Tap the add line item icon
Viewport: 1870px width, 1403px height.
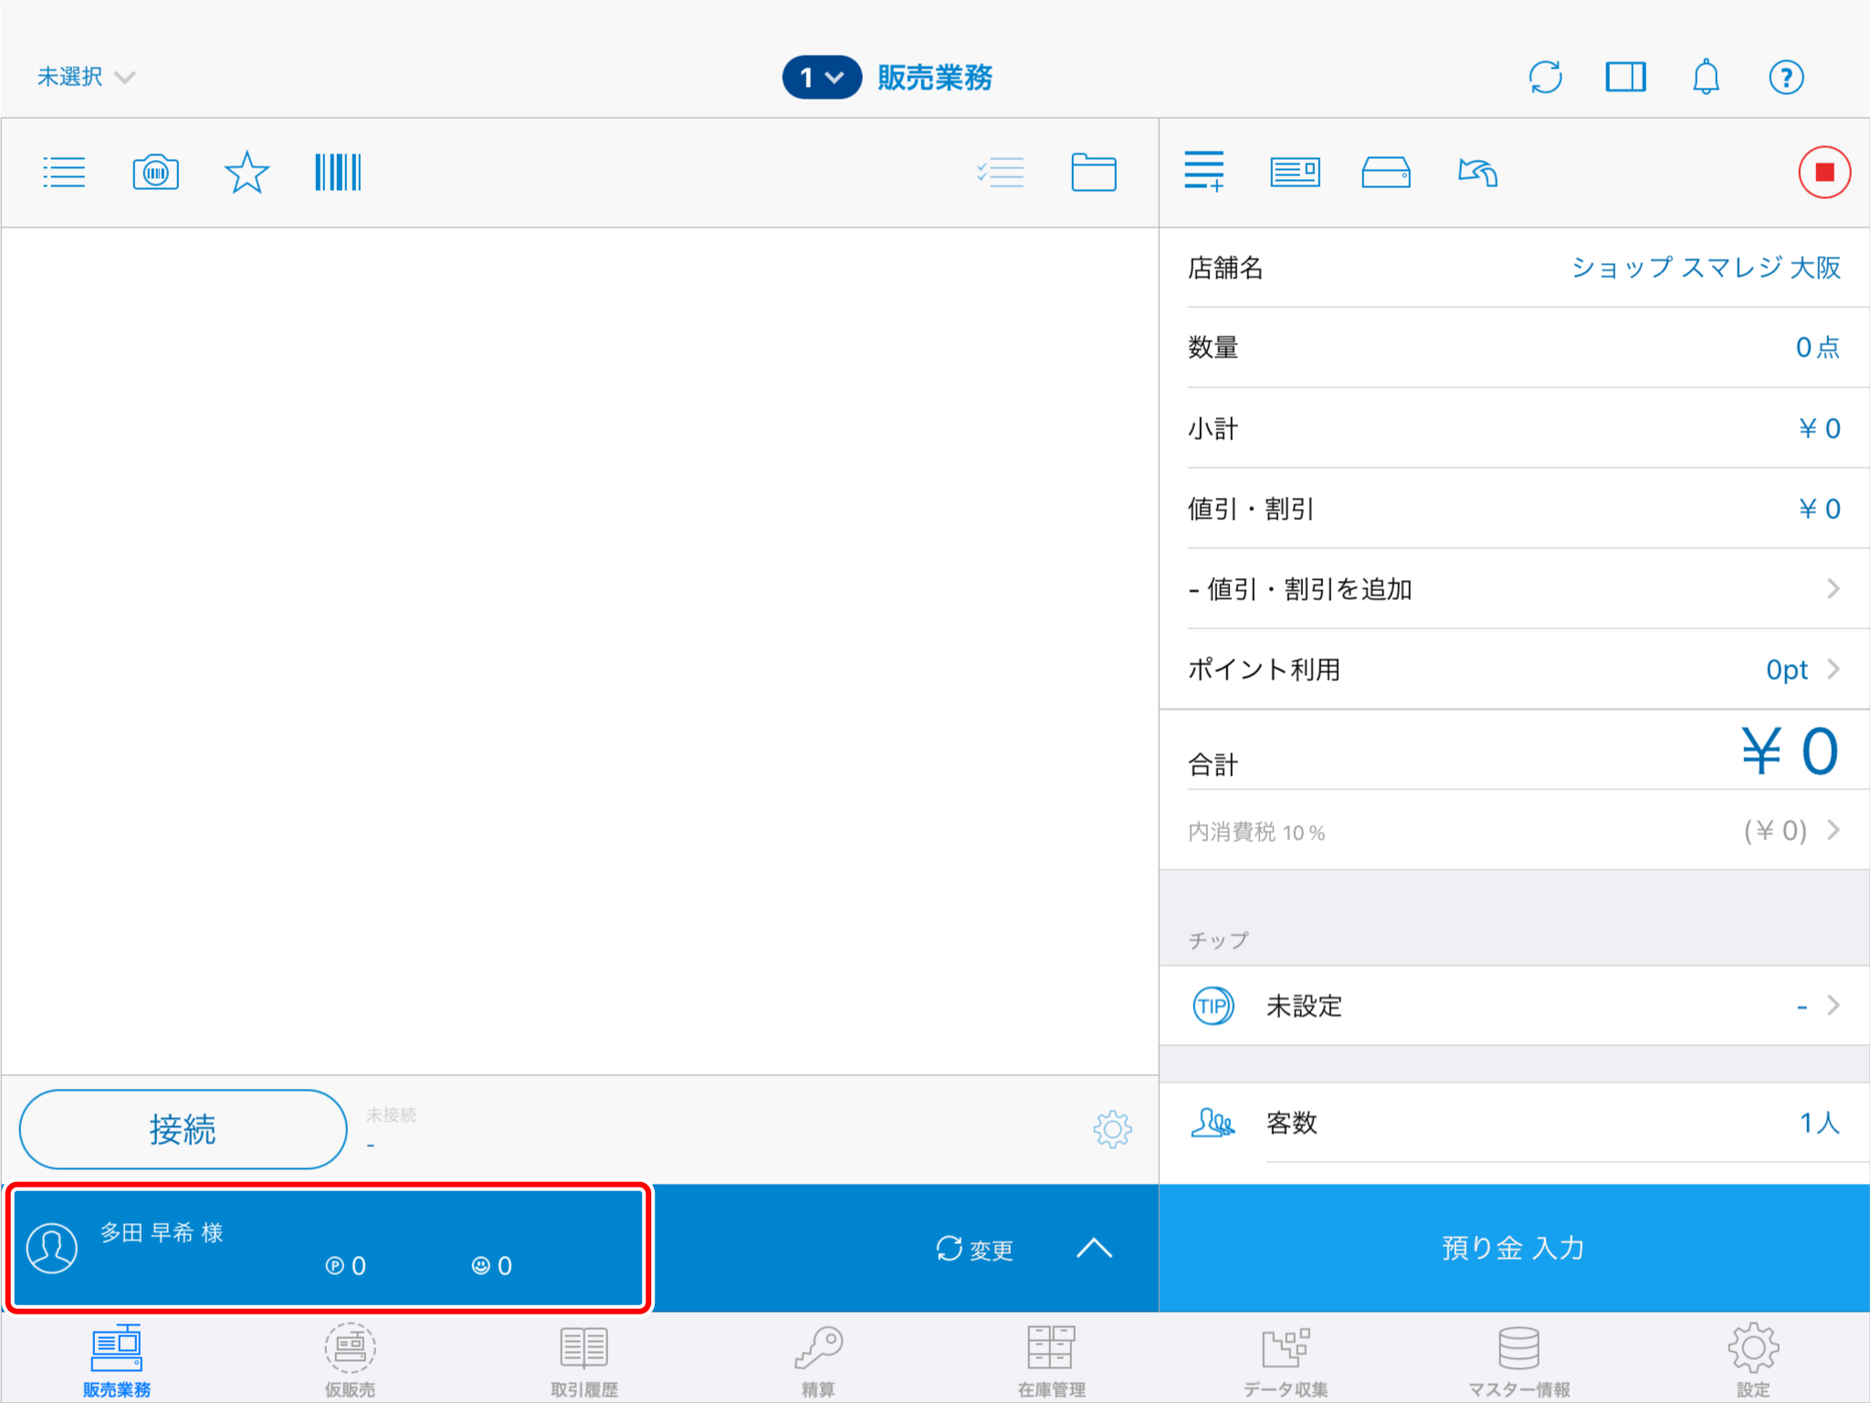click(x=1204, y=172)
